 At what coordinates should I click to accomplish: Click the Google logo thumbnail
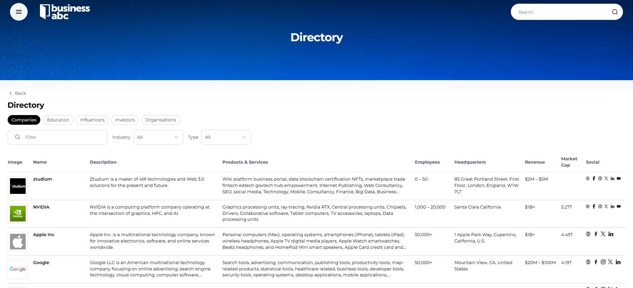[x=18, y=269]
